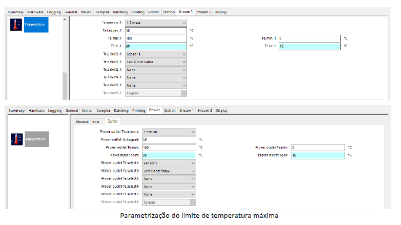Open the Prover Inlet sub-tab
This screenshot has width=401, height=225.
pos(96,122)
